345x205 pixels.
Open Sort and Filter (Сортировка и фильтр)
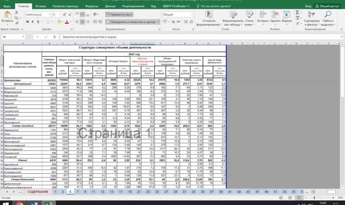tap(311, 19)
